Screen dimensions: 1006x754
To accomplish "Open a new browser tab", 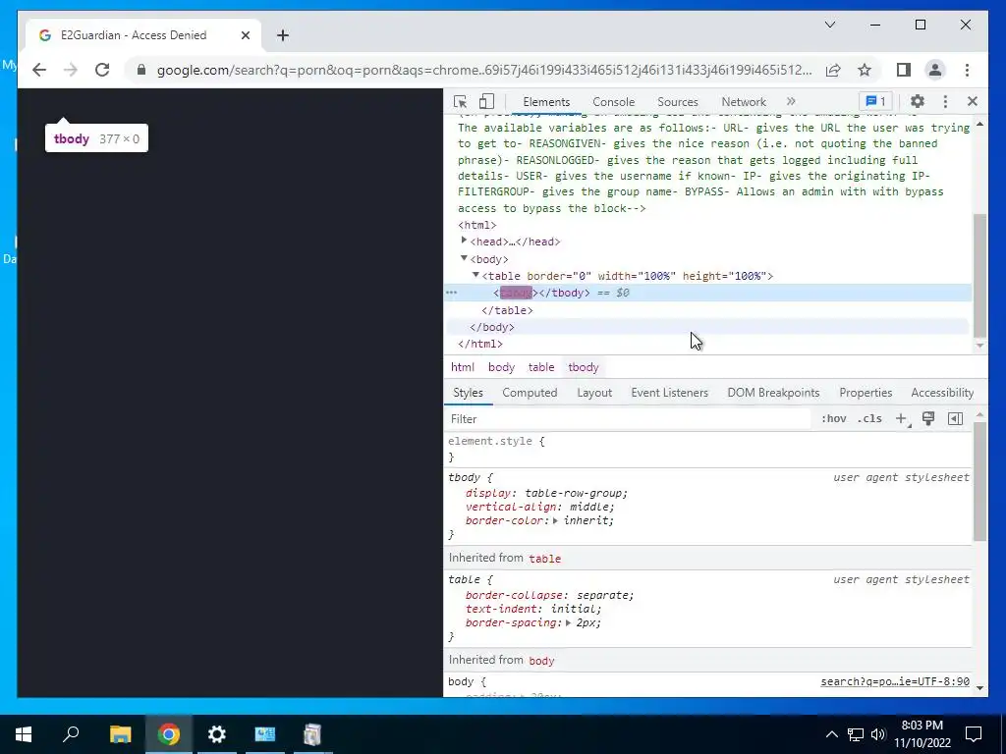I will pos(283,35).
